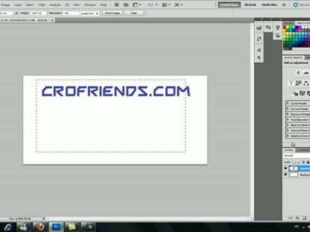The height and width of the screenshot is (232, 310).
Task: Pick the yellow swatch in top row
Action: tap(287, 28)
